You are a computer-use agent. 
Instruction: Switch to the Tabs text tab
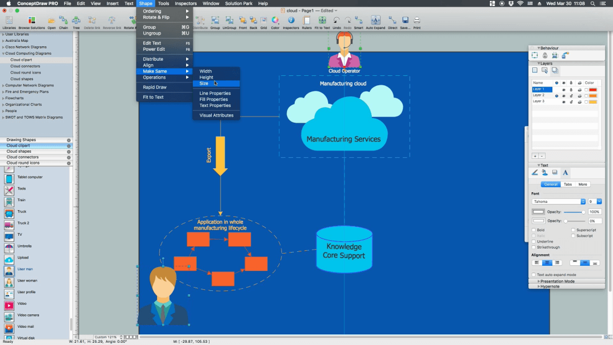tap(567, 184)
